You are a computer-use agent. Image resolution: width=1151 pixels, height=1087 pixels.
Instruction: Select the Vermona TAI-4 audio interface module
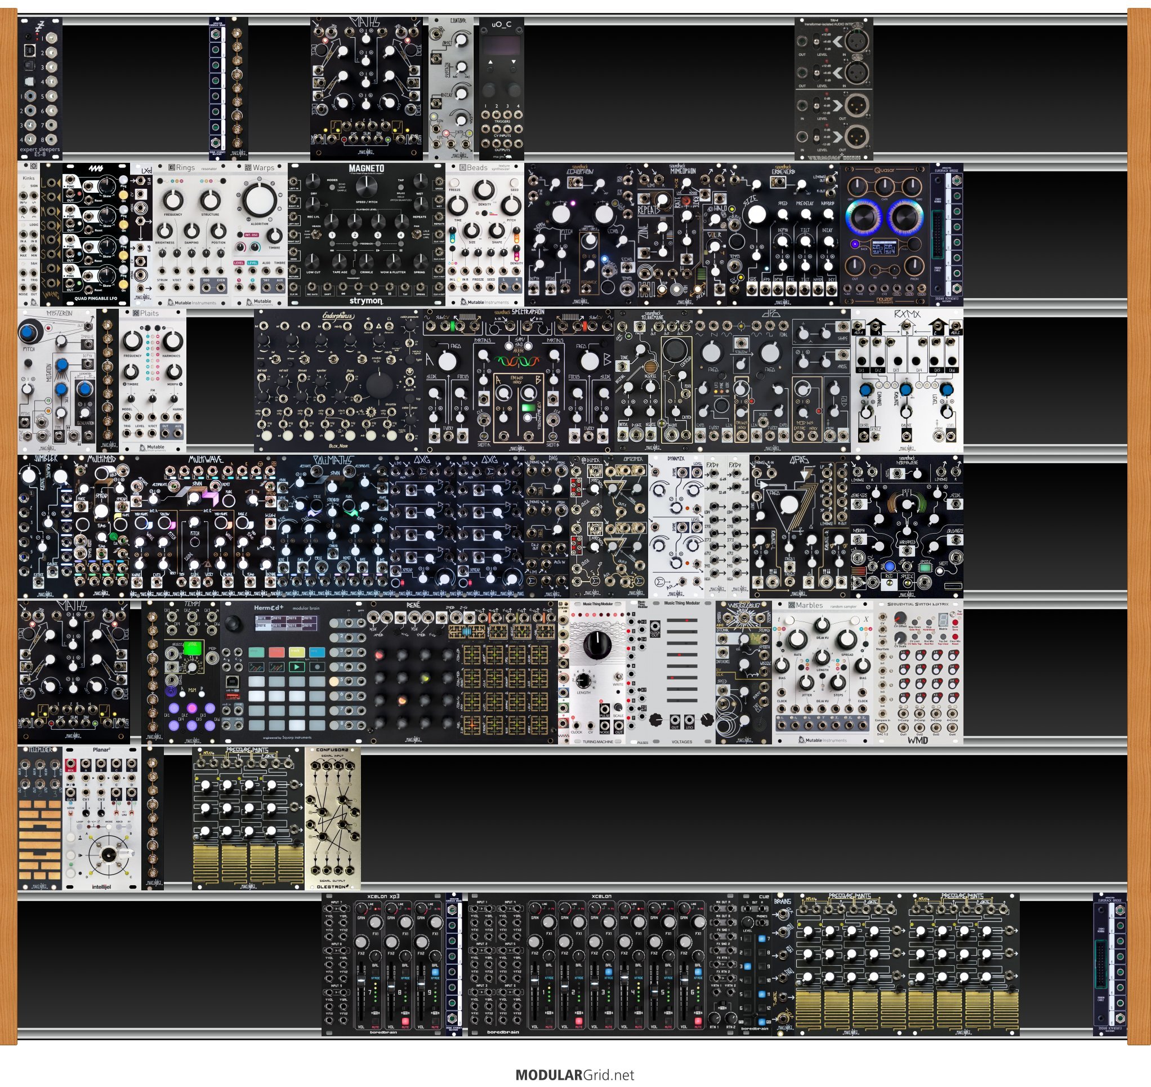tap(834, 88)
